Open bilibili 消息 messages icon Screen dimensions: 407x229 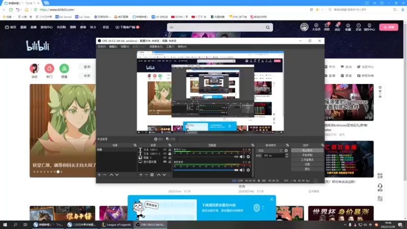327,27
